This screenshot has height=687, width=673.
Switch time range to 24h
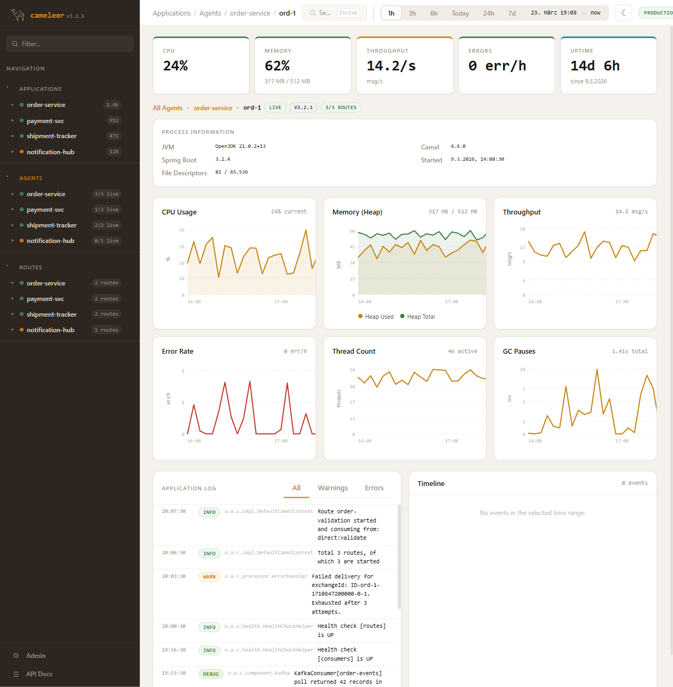point(488,13)
